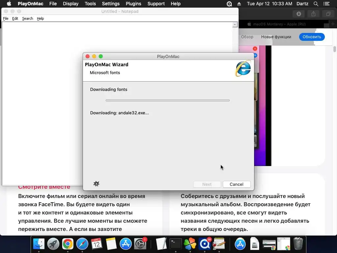Click the Cancel button in PlayOnMac wizard
This screenshot has height=253, width=337.
[x=236, y=184]
